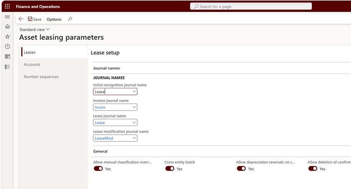351x189 pixels.
Task: Open Modules list icon in sidebar
Action: [x=7, y=67]
